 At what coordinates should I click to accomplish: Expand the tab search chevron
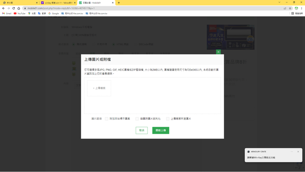[279, 3]
